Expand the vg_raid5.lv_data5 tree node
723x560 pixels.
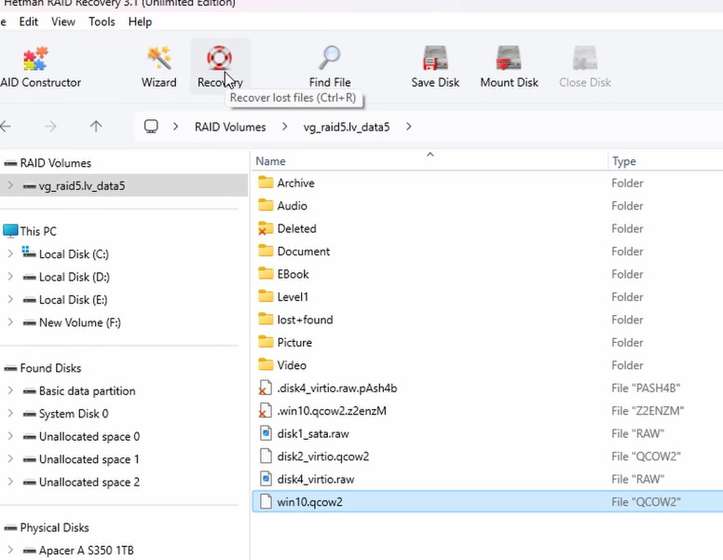10,185
